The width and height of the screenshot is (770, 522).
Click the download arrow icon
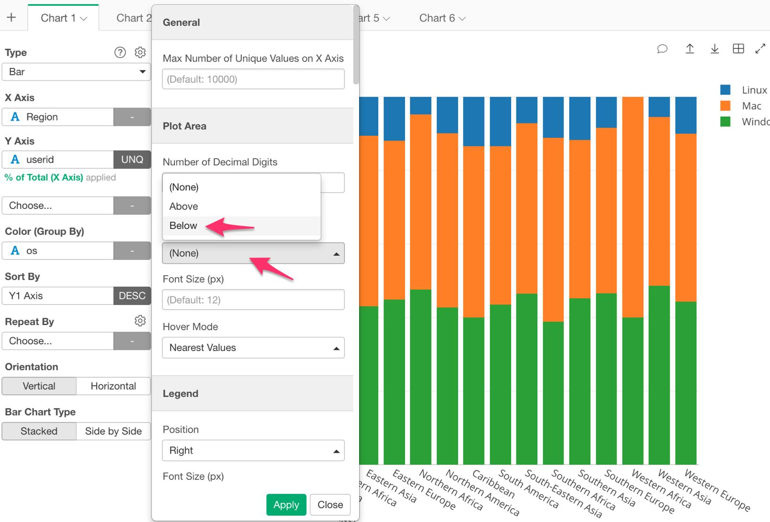tap(714, 49)
